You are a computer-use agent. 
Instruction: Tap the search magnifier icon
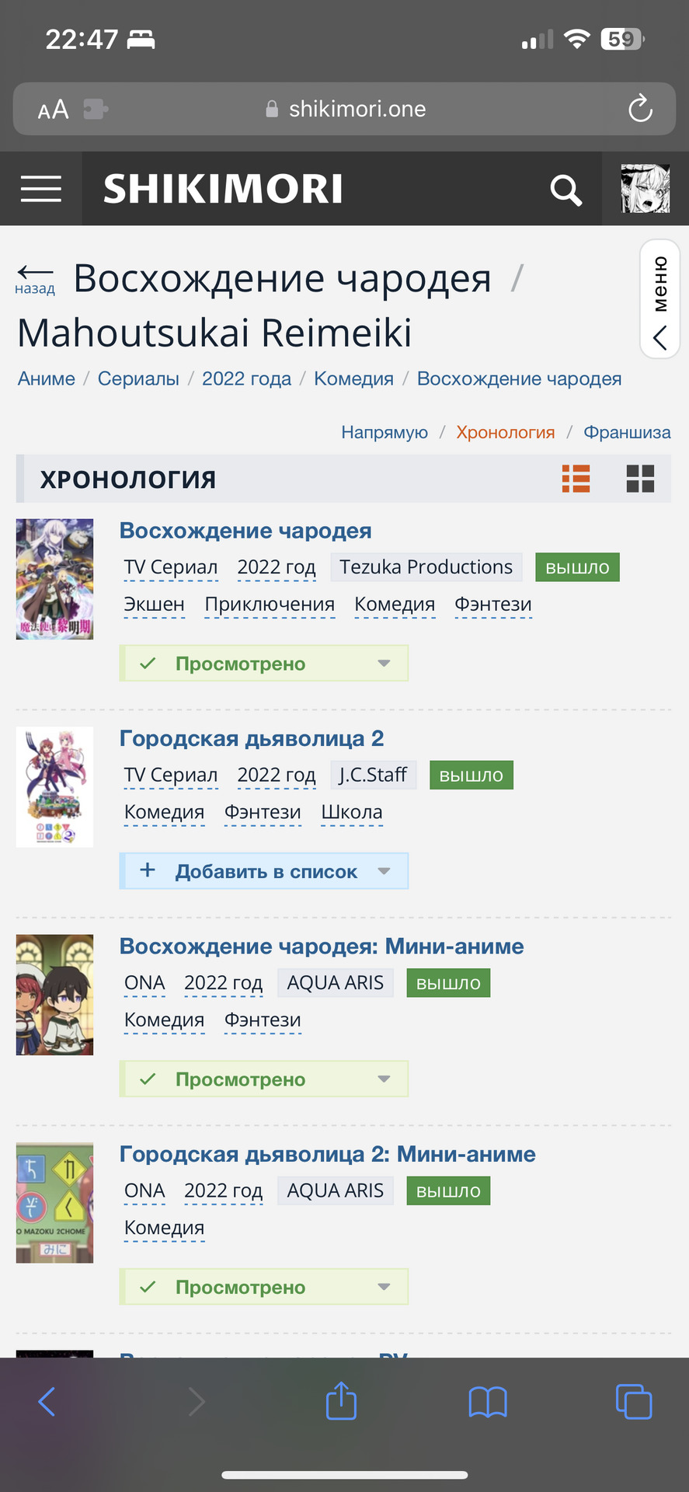[565, 190]
